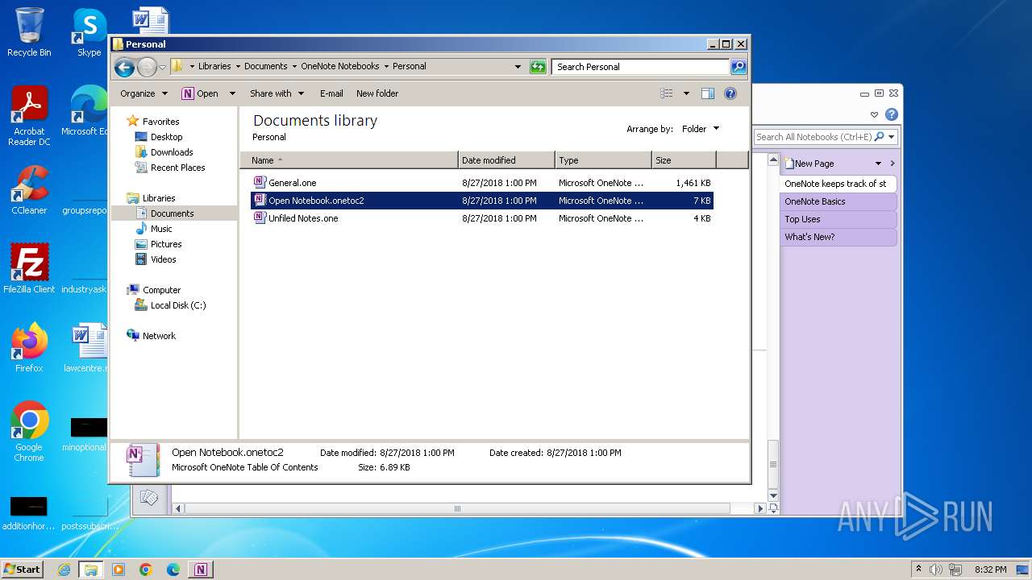Image resolution: width=1032 pixels, height=580 pixels.
Task: Click OneNote search magnifier icon
Action: pyautogui.click(x=879, y=137)
